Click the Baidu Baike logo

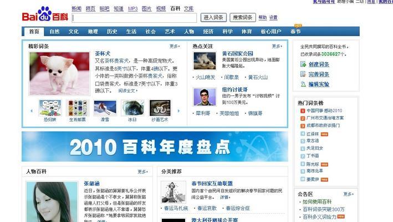[x=45, y=14]
